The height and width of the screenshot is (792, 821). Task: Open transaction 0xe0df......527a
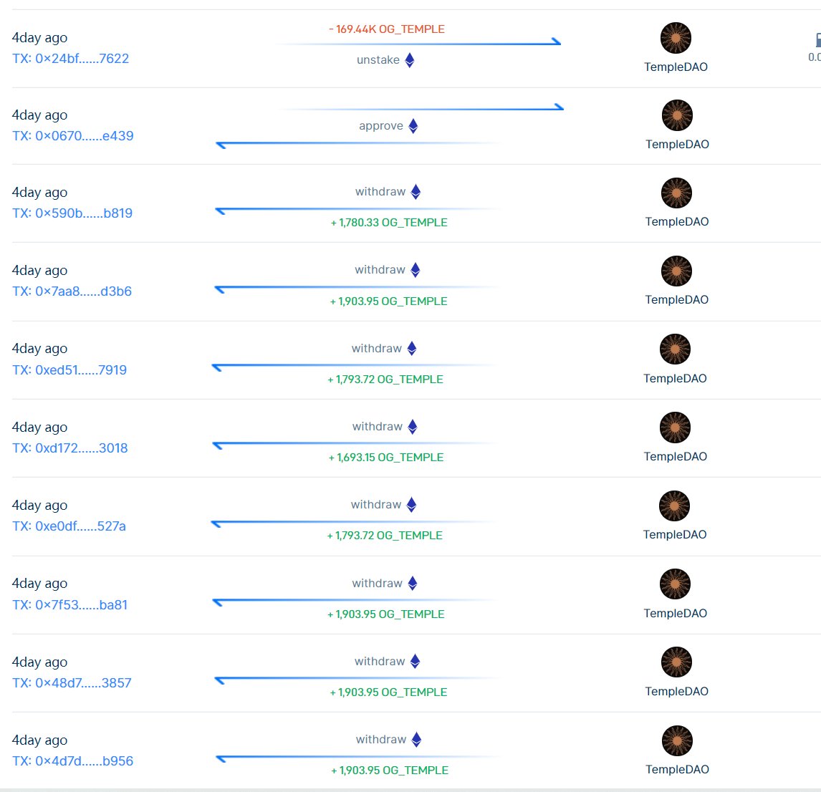point(70,526)
